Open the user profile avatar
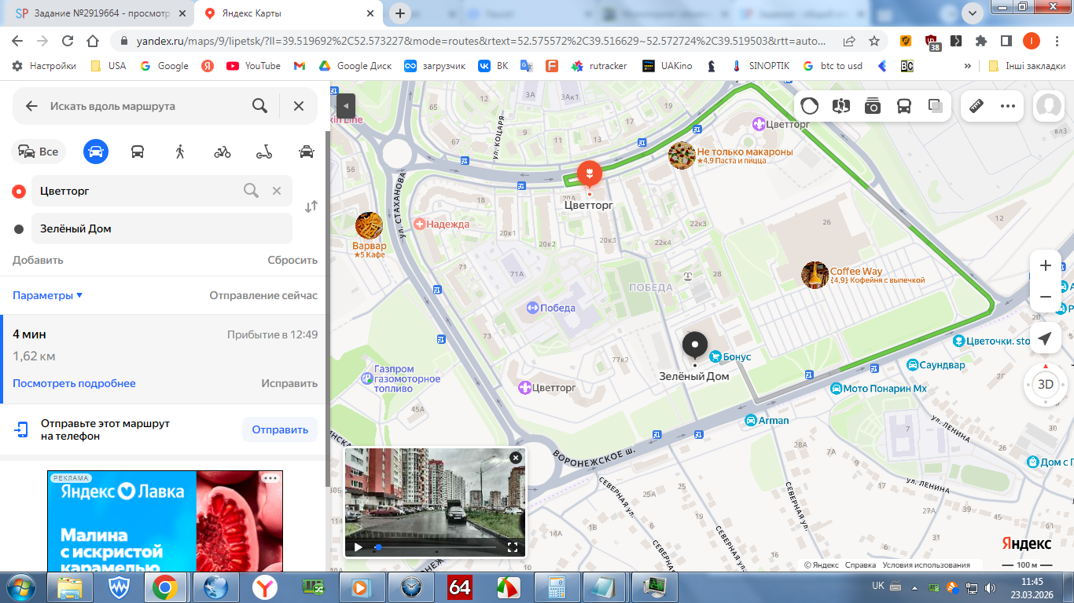This screenshot has width=1074, height=603. [x=1049, y=106]
